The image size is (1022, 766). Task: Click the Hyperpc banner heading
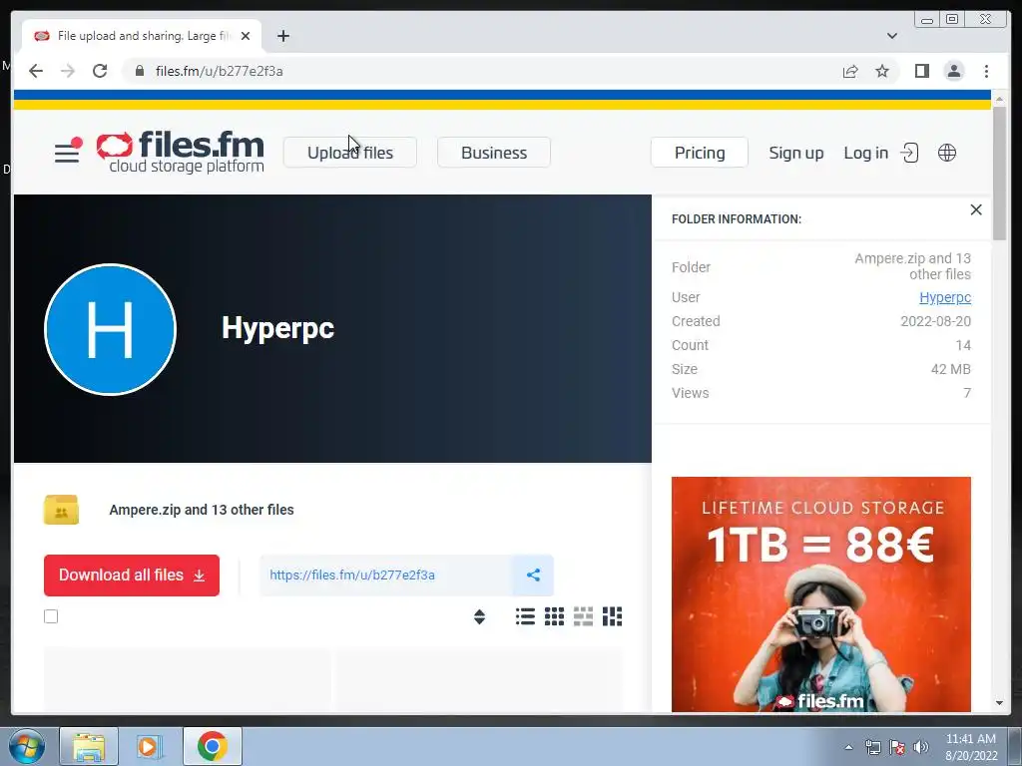277,327
